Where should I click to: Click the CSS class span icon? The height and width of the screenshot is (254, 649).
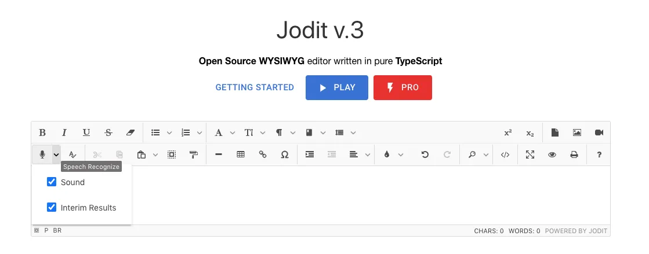(309, 132)
